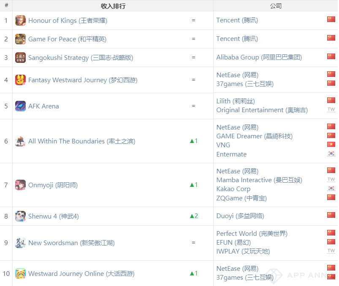Click the Shenwu 4 panda icon

click(x=20, y=216)
